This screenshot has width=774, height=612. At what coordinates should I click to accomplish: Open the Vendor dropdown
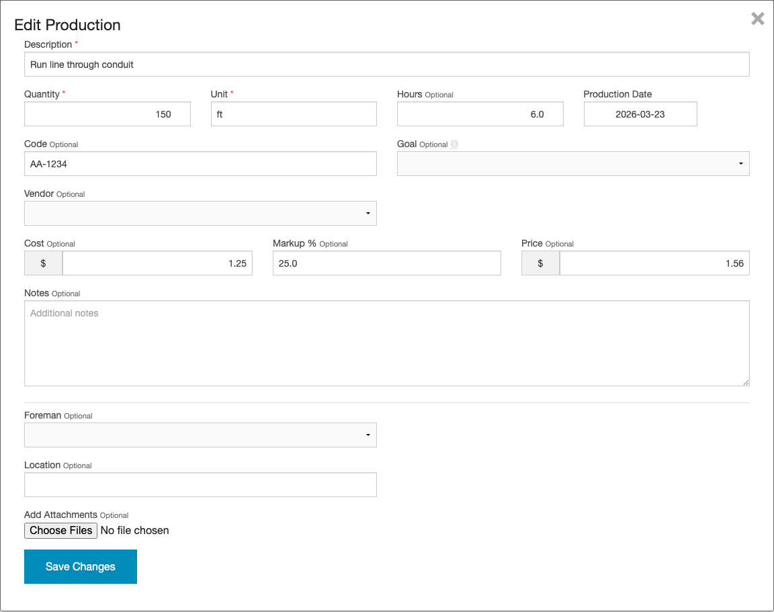[x=200, y=213]
